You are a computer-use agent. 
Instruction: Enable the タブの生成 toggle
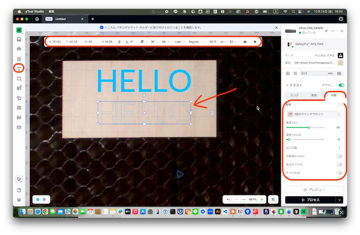(x=339, y=173)
